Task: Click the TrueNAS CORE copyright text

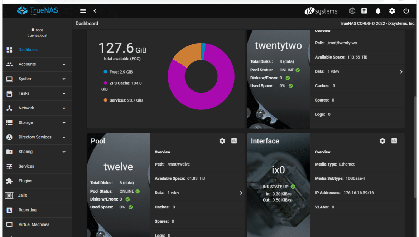Action: click(377, 24)
